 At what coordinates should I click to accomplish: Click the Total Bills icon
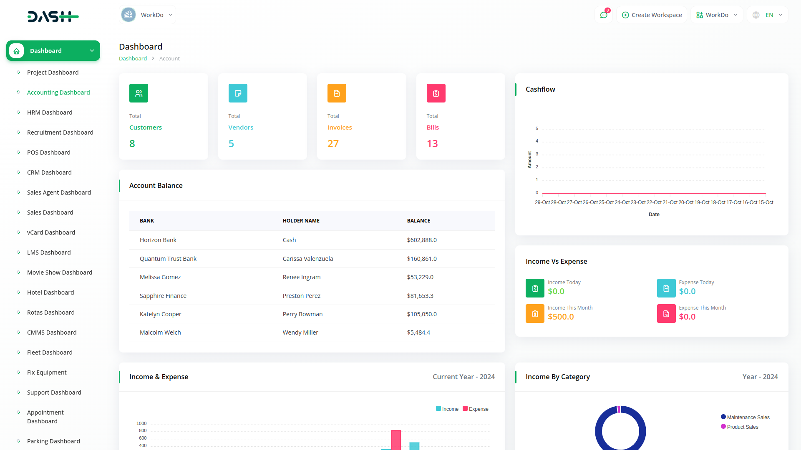click(436, 93)
